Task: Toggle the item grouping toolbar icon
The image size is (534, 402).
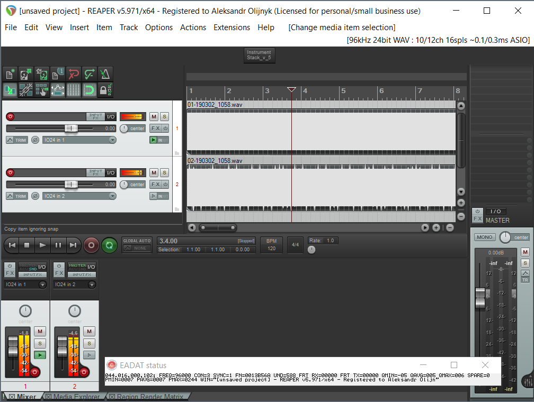Action: click(x=26, y=90)
